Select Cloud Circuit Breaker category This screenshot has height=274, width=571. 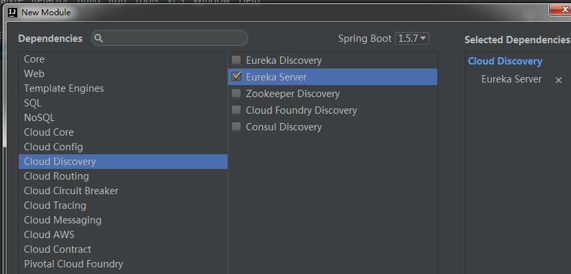[x=71, y=191]
